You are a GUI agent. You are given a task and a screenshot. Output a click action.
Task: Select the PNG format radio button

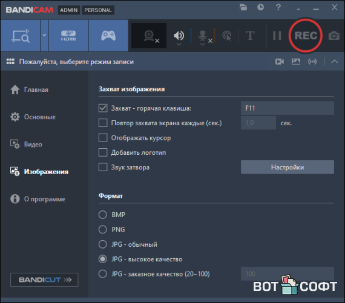click(103, 229)
